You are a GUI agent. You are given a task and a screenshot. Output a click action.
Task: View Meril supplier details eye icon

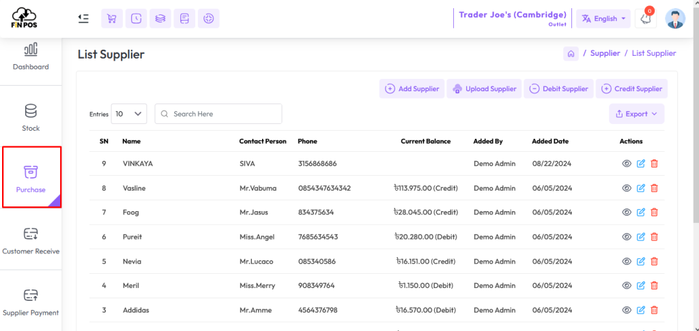tap(627, 285)
